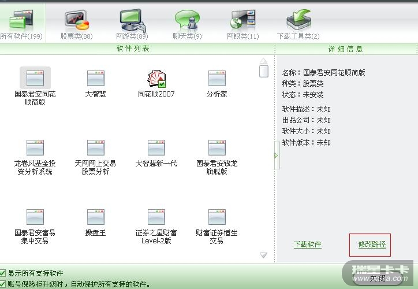Select the 国泰君安钱龙旗舰版 icon
Screen dimensions: 418x289
pos(217,147)
